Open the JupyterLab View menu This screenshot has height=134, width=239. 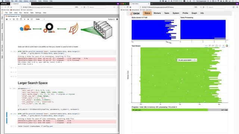(16, 13)
